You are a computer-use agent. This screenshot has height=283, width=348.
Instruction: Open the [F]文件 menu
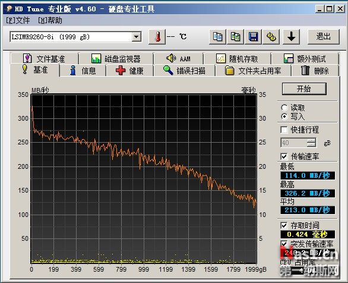[18, 20]
